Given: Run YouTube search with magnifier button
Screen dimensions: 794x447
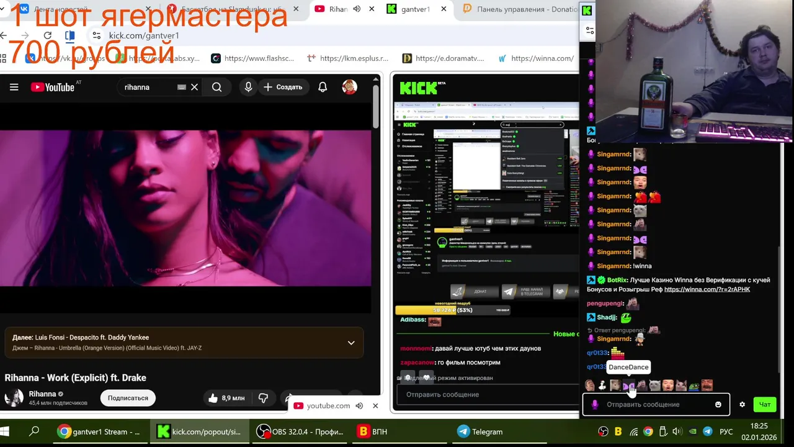Looking at the screenshot, I should tap(216, 87).
